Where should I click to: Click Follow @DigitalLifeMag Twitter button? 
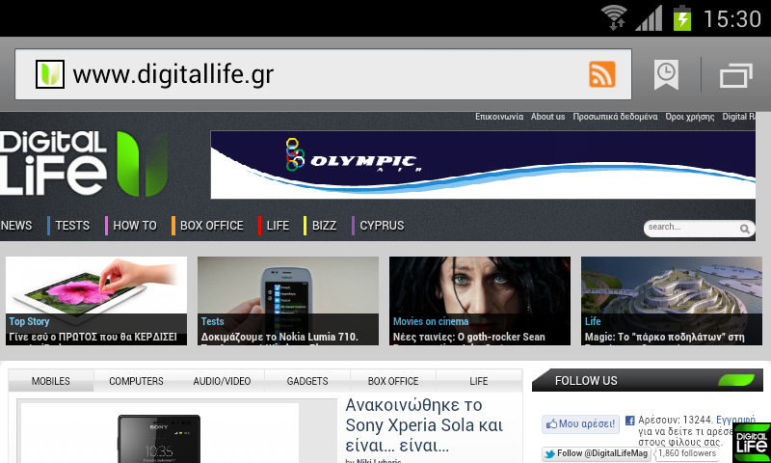(597, 453)
